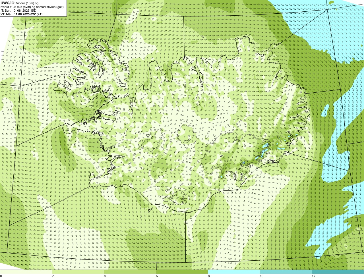
Task: Click the "4" tick label on color scale
Action: 105,276
